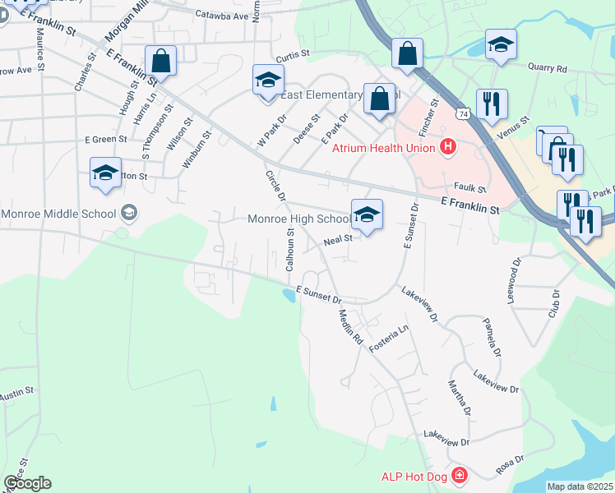Select the shopping bag marker on highway 74

coord(407,57)
